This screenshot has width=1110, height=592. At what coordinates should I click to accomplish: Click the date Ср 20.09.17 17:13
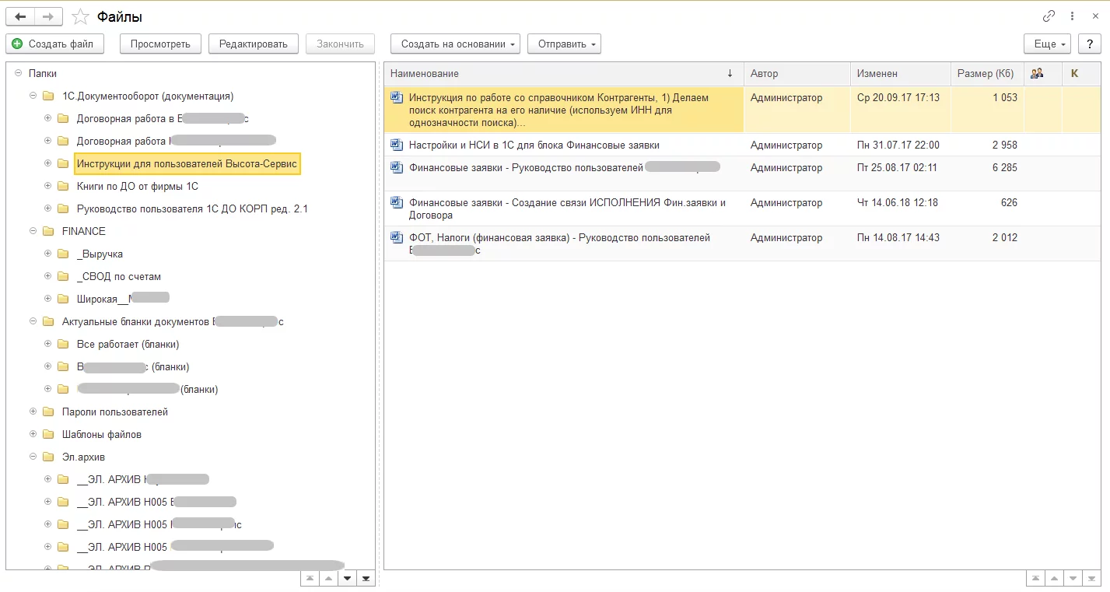tap(898, 98)
